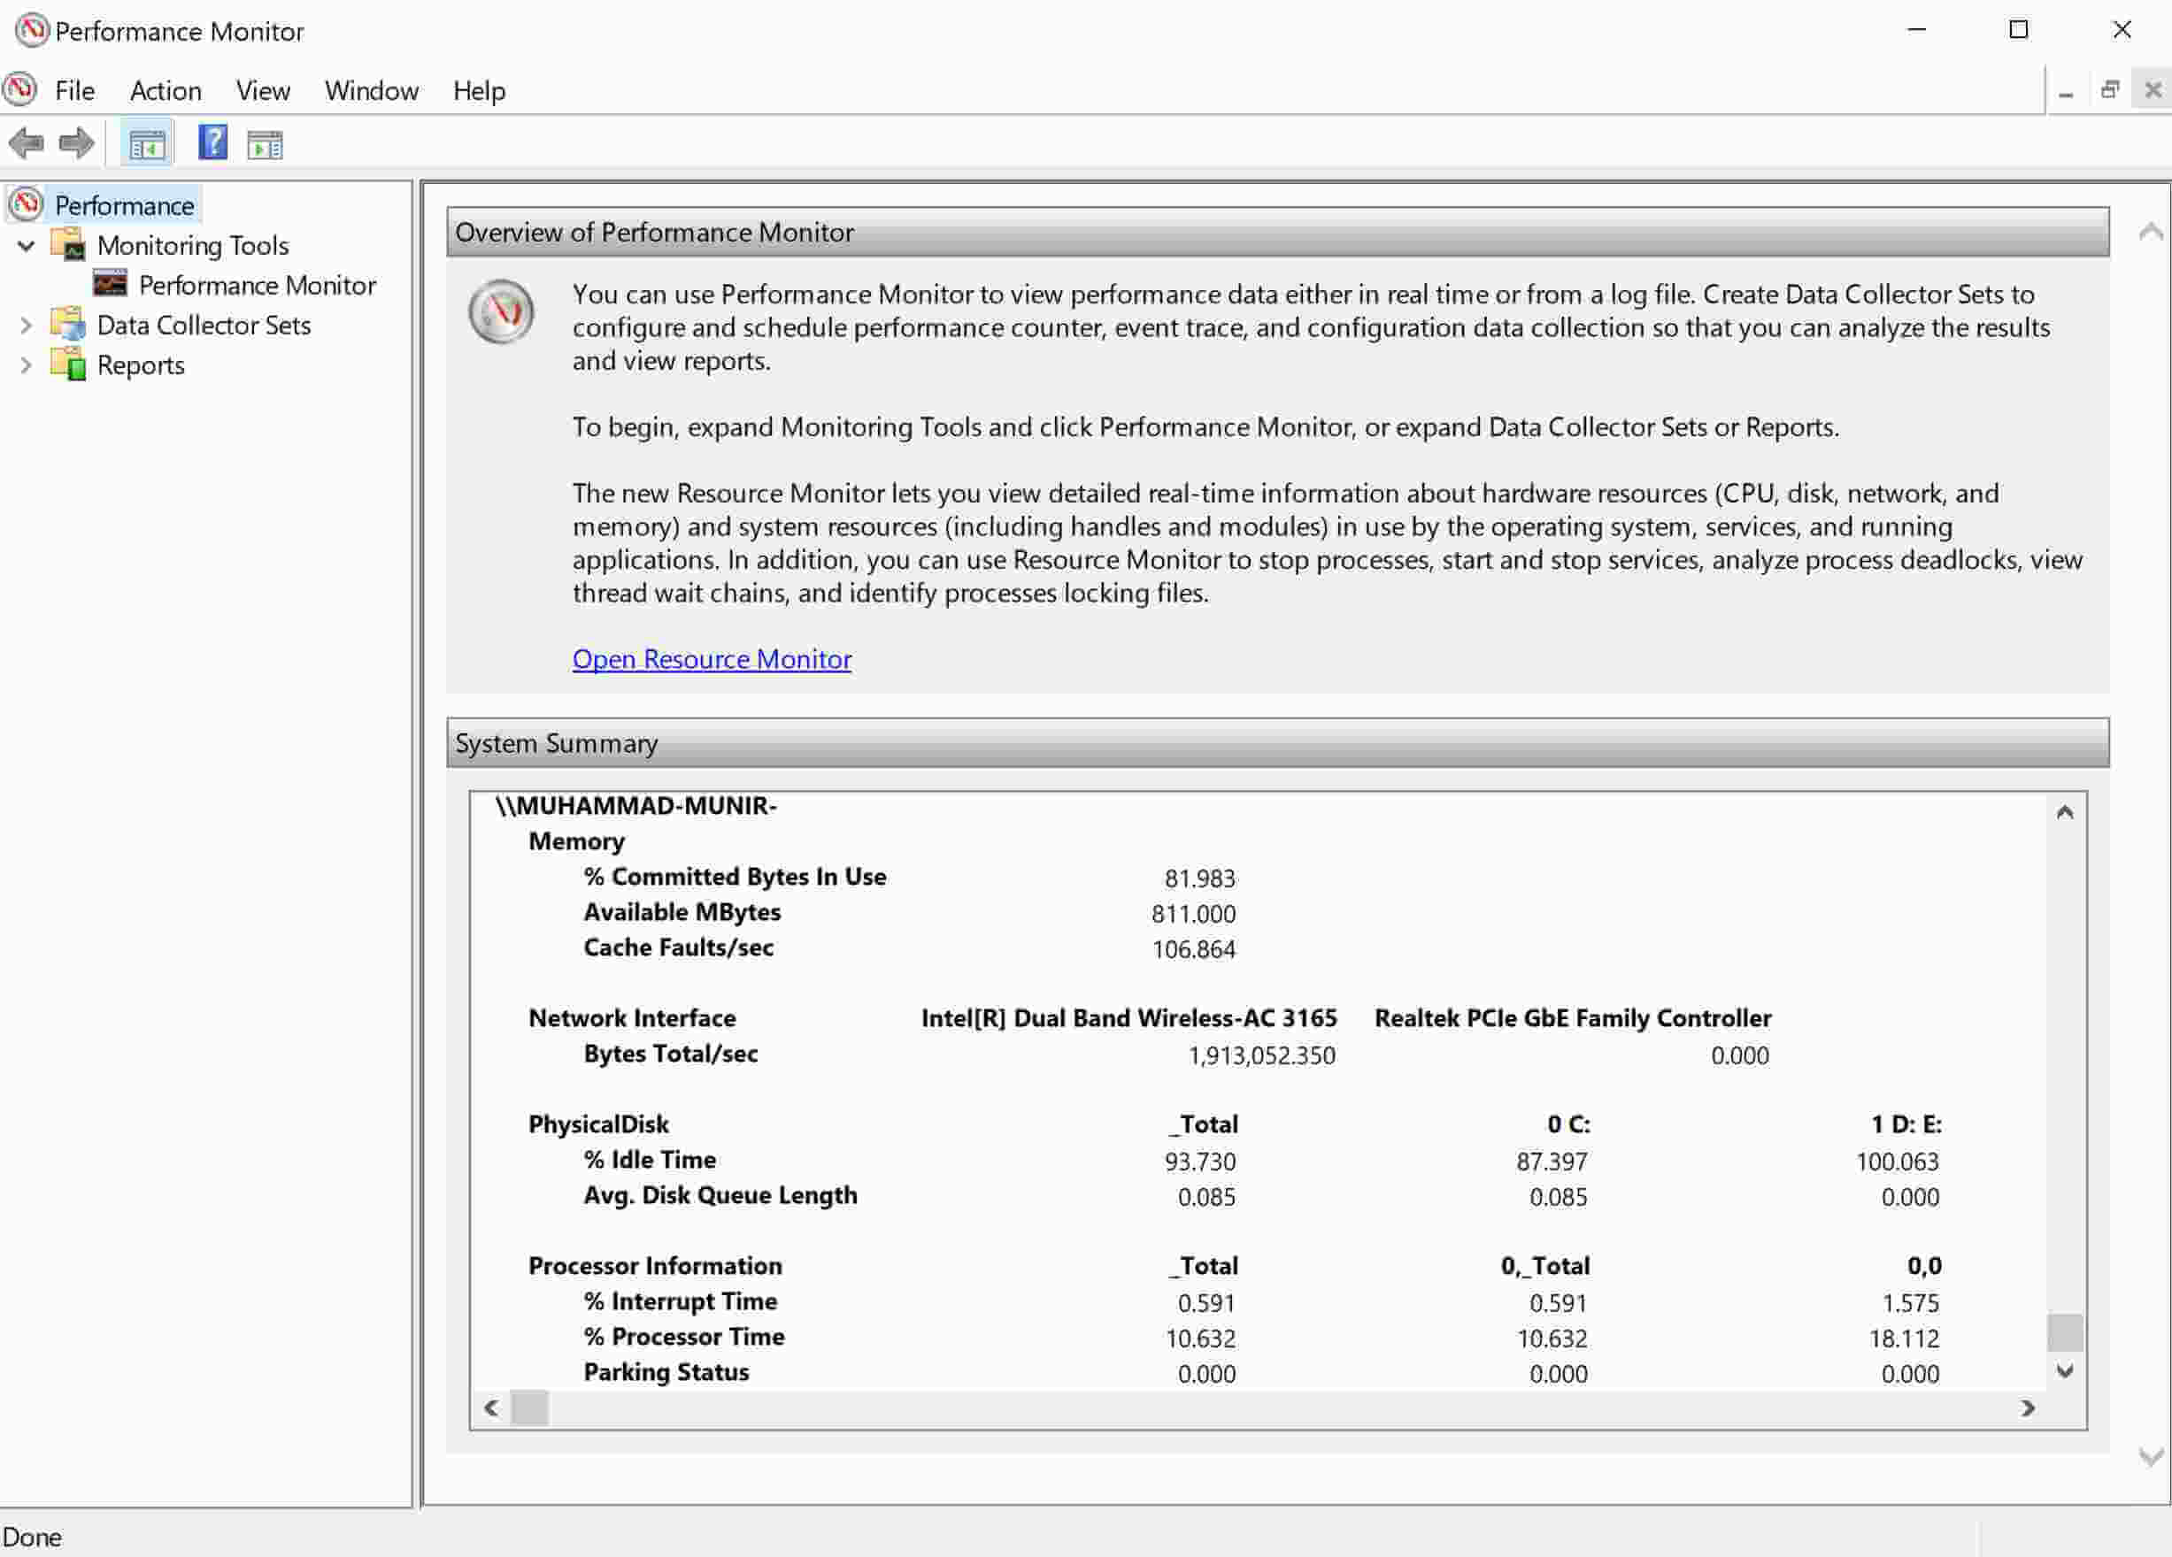Click System Summary horizontal scroll right arrow
This screenshot has width=2172, height=1557.
2027,1407
